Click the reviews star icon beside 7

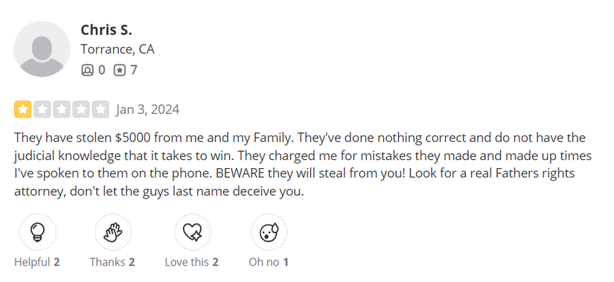[x=119, y=70]
